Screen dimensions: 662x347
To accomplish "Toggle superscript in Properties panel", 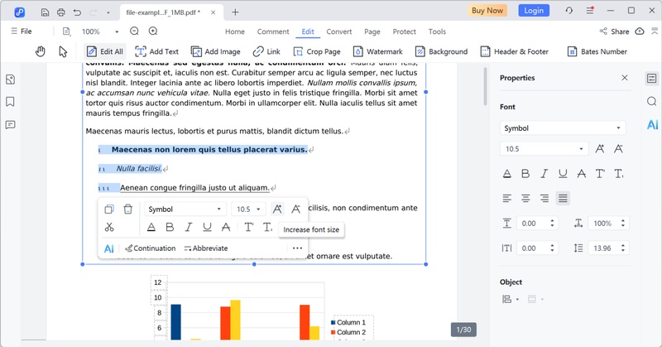I will click(x=600, y=174).
